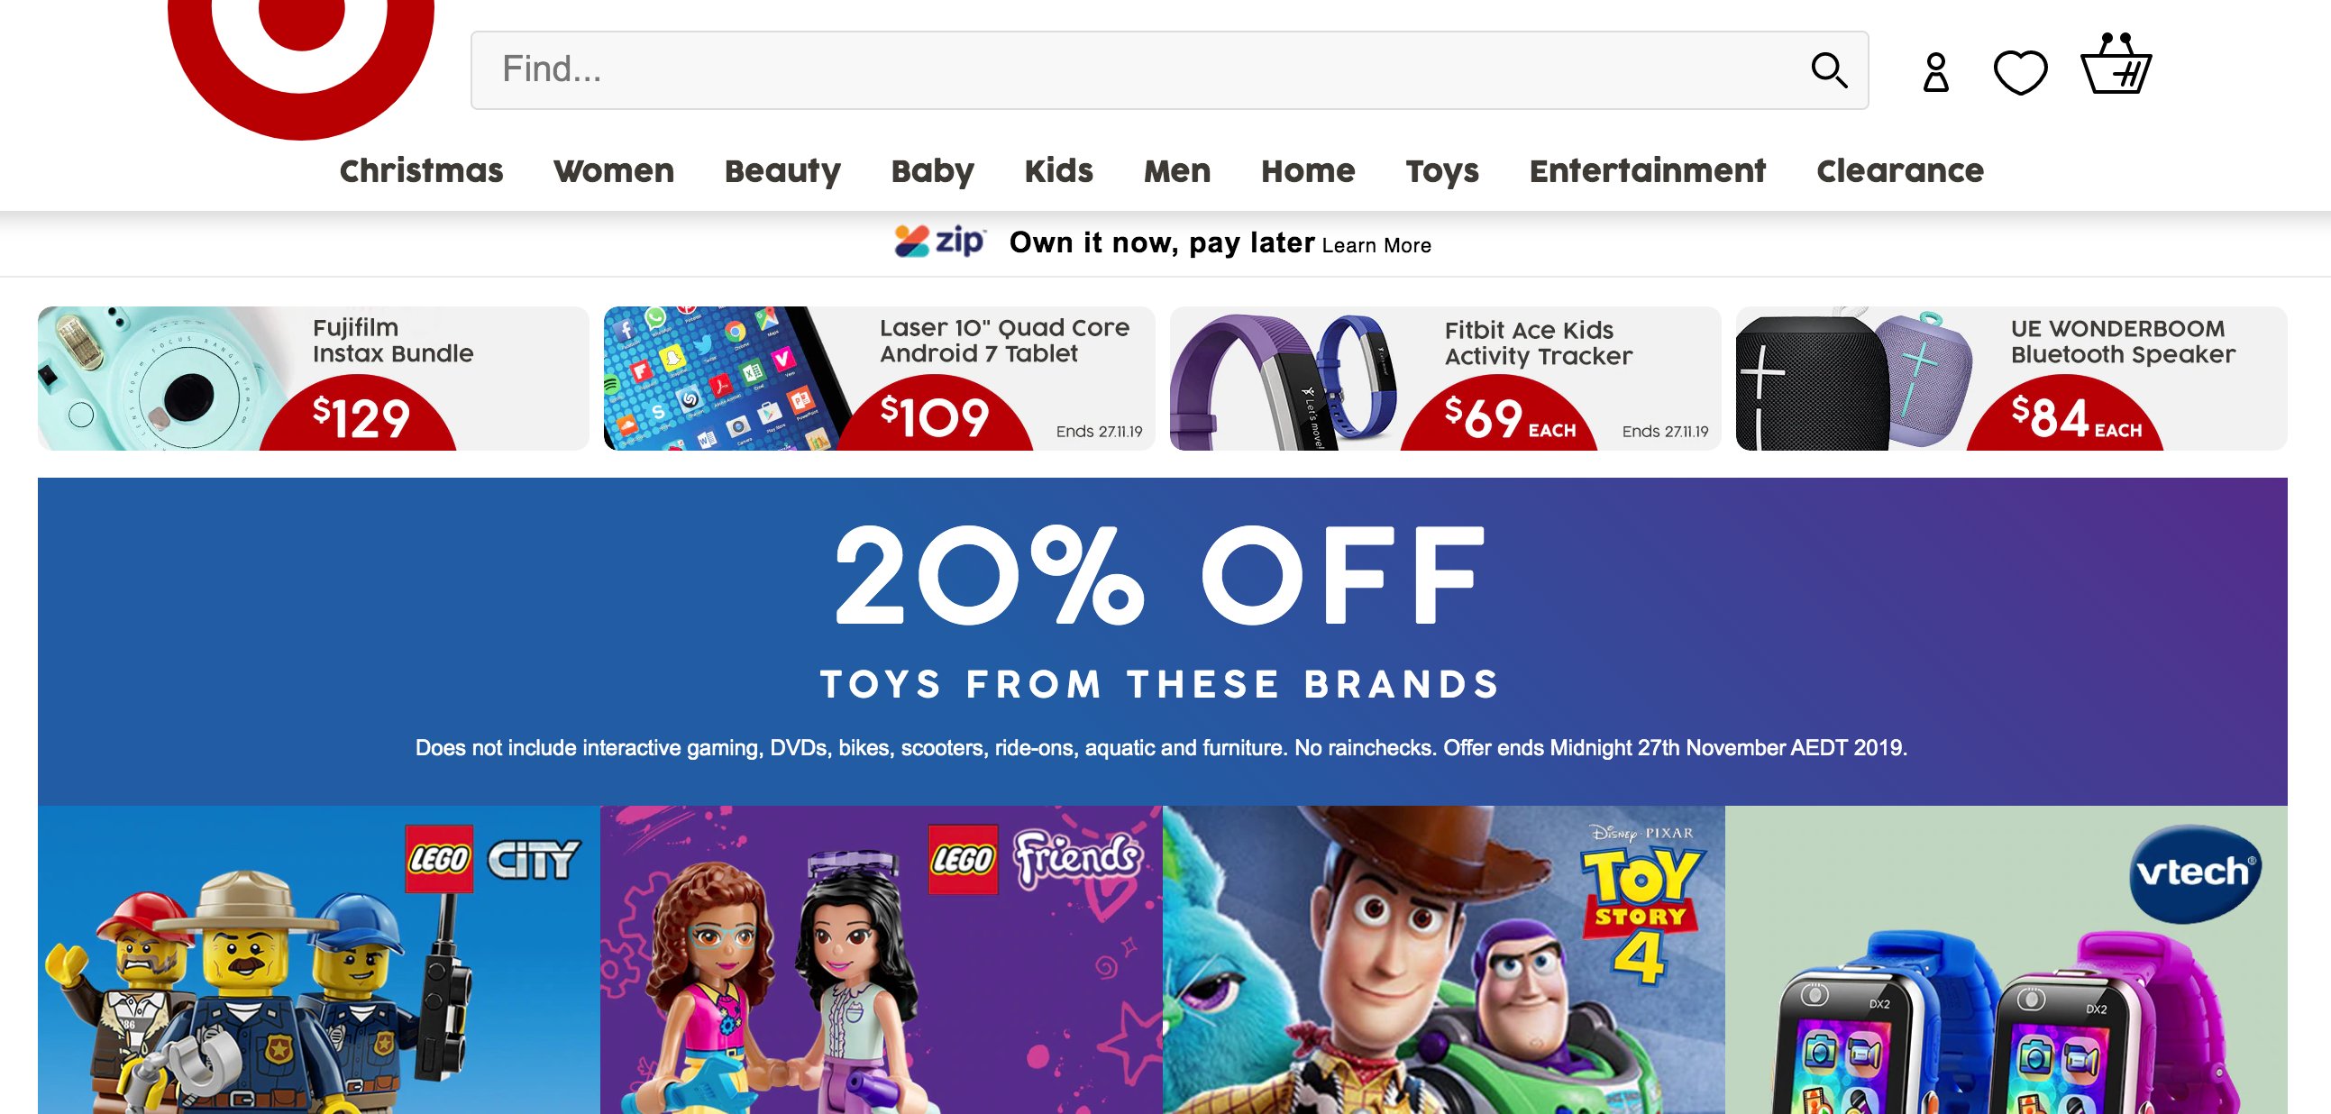This screenshot has height=1114, width=2331.
Task: Open the shopping basket icon
Action: (2116, 65)
